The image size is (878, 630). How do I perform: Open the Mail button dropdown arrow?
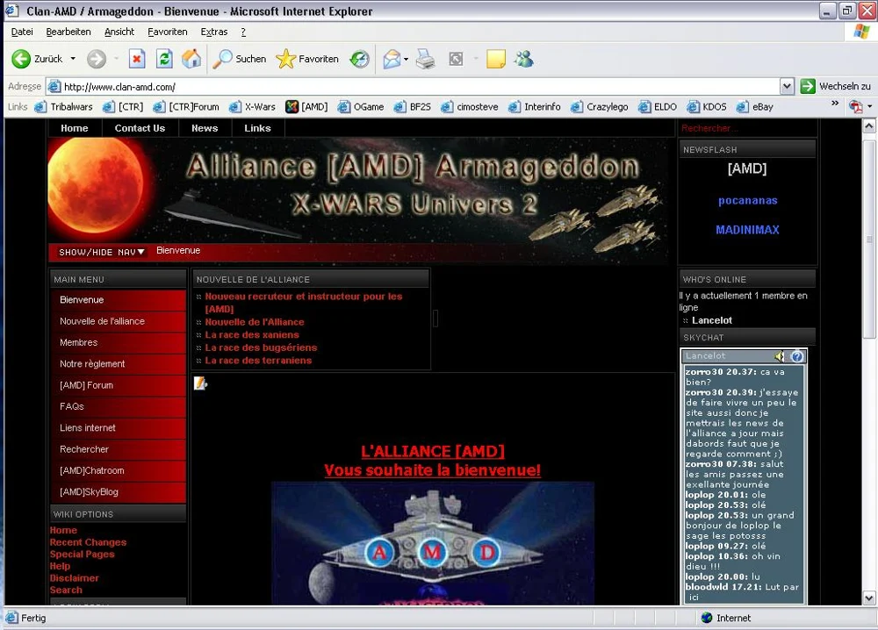pyautogui.click(x=406, y=60)
